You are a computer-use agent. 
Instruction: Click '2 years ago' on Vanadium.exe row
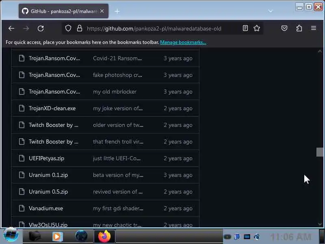tap(178, 208)
